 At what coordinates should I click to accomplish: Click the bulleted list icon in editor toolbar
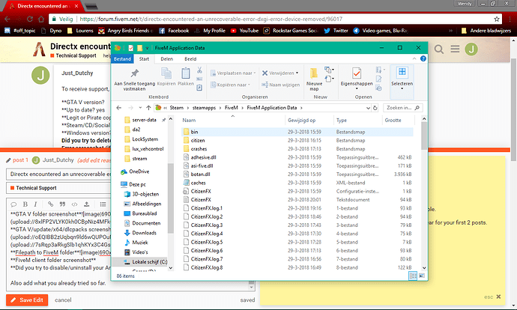[103, 204]
